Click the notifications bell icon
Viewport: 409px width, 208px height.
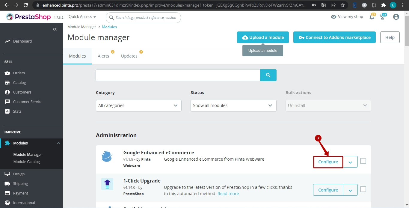point(372,17)
